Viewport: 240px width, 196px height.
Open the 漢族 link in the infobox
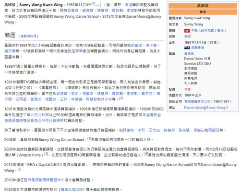pos(187,37)
